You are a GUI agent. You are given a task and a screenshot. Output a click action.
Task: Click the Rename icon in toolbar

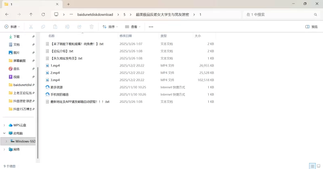(67, 27)
